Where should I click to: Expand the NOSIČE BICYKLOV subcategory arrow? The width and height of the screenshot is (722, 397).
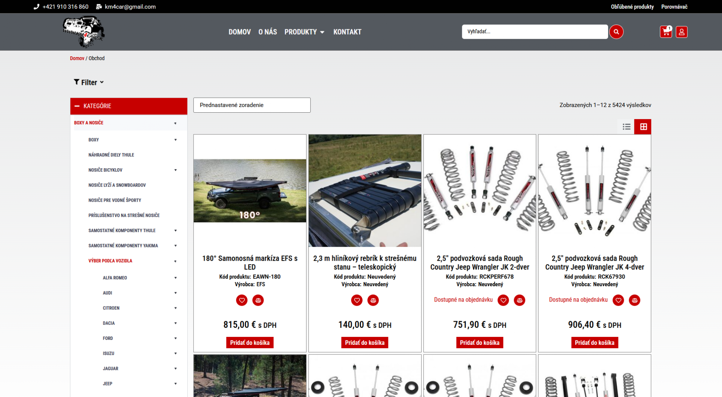click(x=175, y=170)
